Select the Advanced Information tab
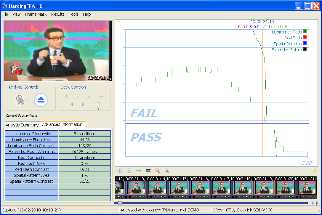This screenshot has height=215, width=322. pos(63,124)
